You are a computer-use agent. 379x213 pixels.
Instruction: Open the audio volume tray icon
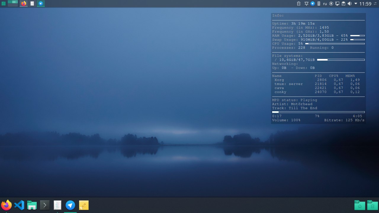coord(349,4)
